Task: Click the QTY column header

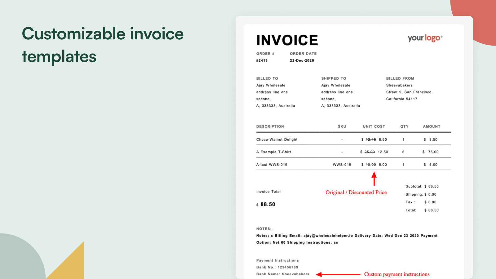Action: click(404, 126)
